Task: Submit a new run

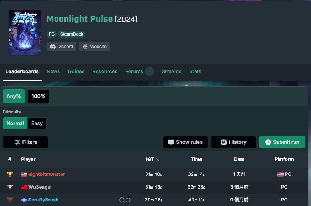Action: 282,142
